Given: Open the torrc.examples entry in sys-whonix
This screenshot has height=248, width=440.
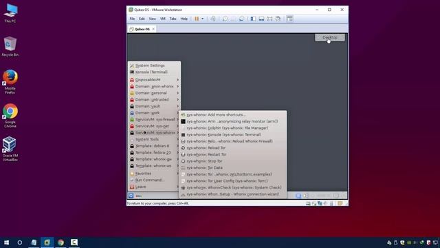Looking at the screenshot, I should click(x=232, y=174).
